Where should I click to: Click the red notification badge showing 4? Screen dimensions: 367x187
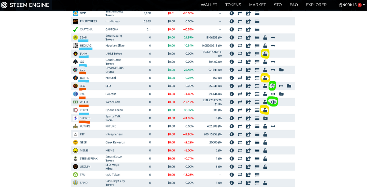click(x=360, y=5)
